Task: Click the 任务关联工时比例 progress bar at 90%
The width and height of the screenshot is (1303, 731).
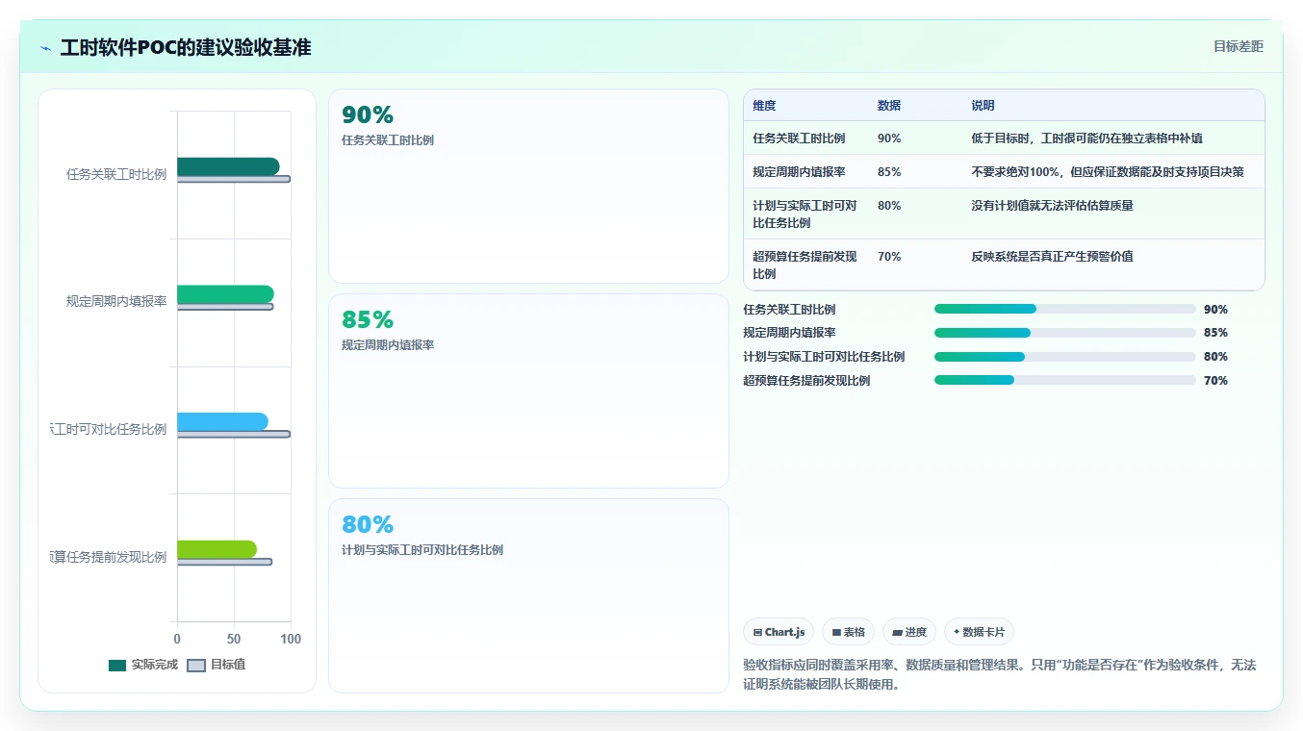Action: click(1064, 309)
